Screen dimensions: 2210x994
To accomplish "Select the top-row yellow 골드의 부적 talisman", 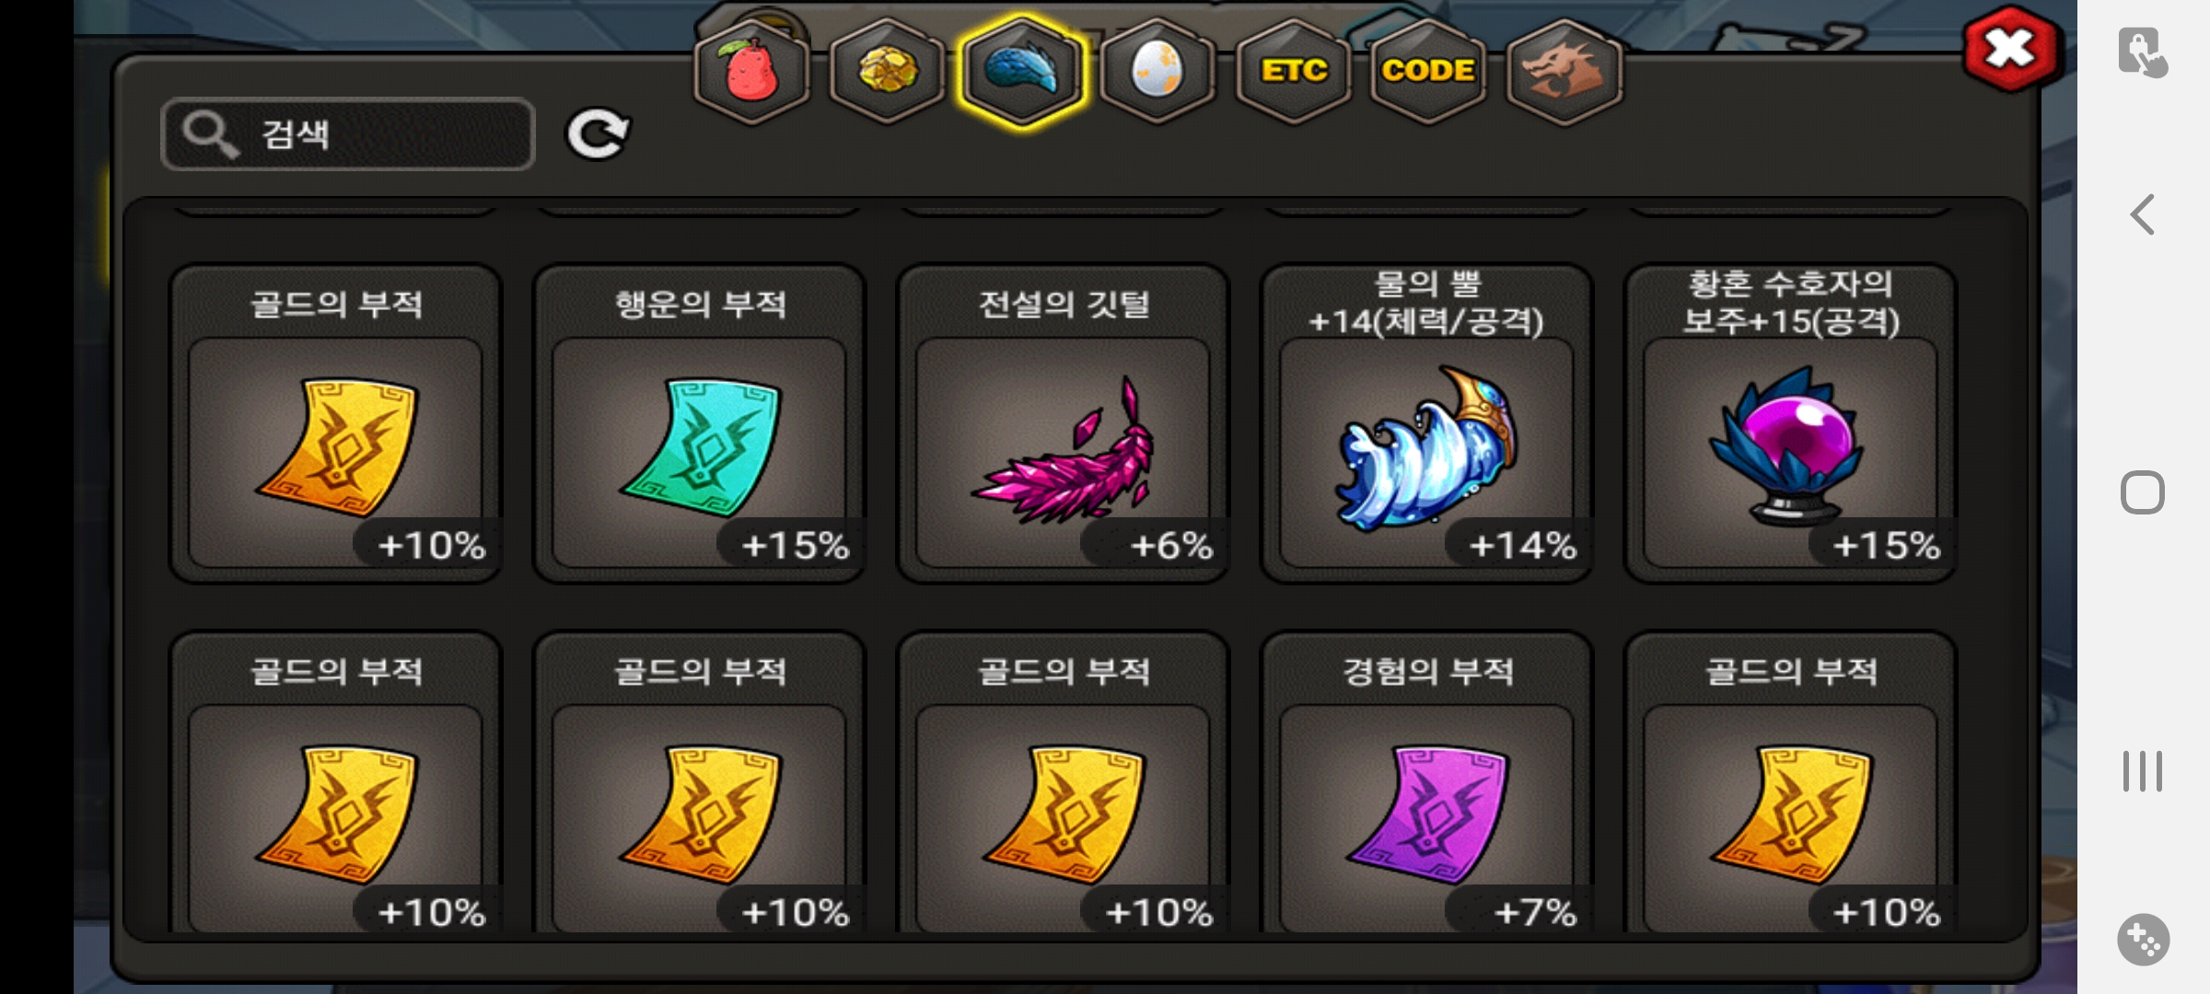I will [336, 423].
